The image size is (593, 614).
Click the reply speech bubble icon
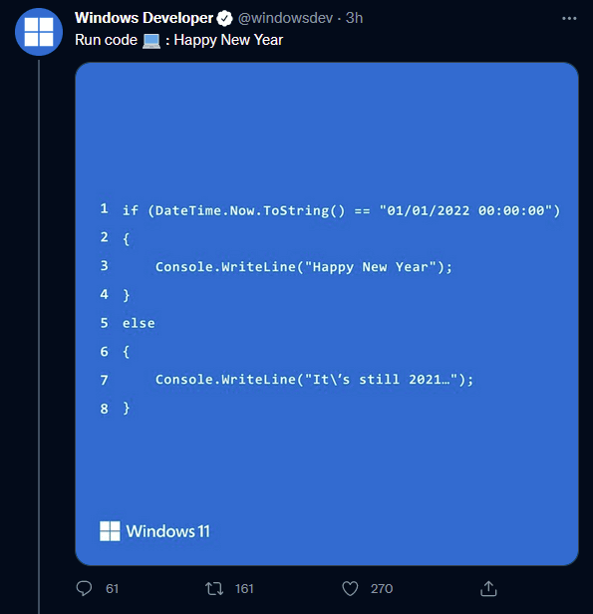84,588
